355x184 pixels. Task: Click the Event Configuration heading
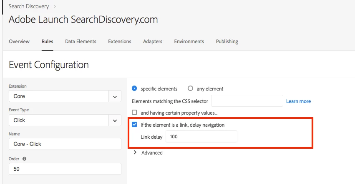(x=49, y=65)
